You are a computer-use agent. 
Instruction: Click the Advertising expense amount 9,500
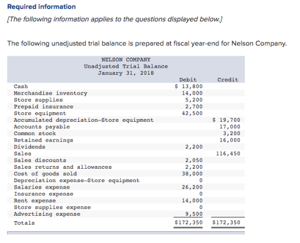[x=194, y=214]
